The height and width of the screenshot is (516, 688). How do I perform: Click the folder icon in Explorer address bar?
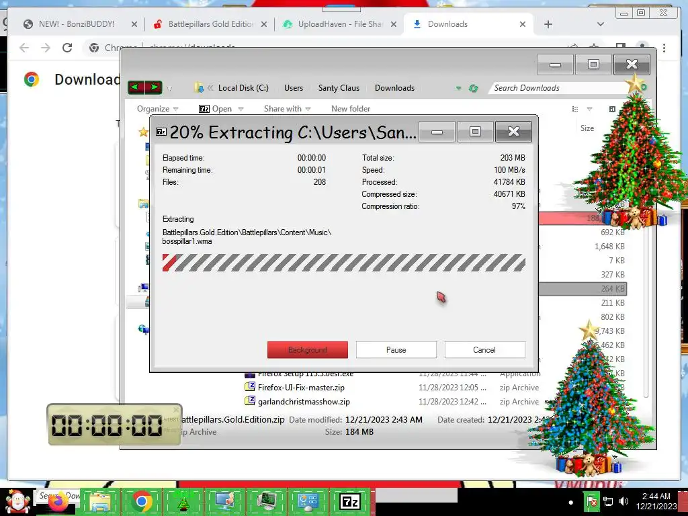tap(199, 88)
